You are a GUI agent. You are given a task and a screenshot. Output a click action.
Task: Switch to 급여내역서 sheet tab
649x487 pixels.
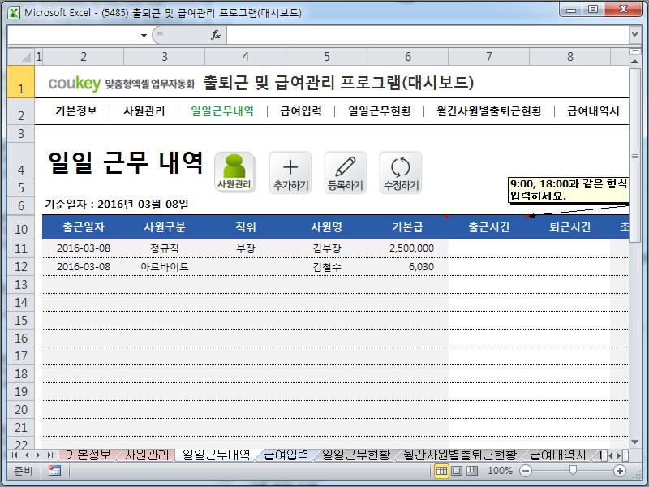[x=557, y=455]
